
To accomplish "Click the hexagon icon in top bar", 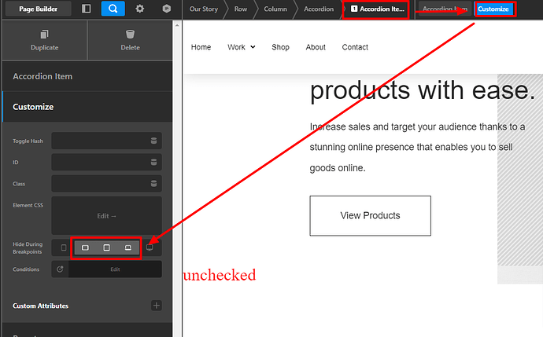I will [x=166, y=9].
